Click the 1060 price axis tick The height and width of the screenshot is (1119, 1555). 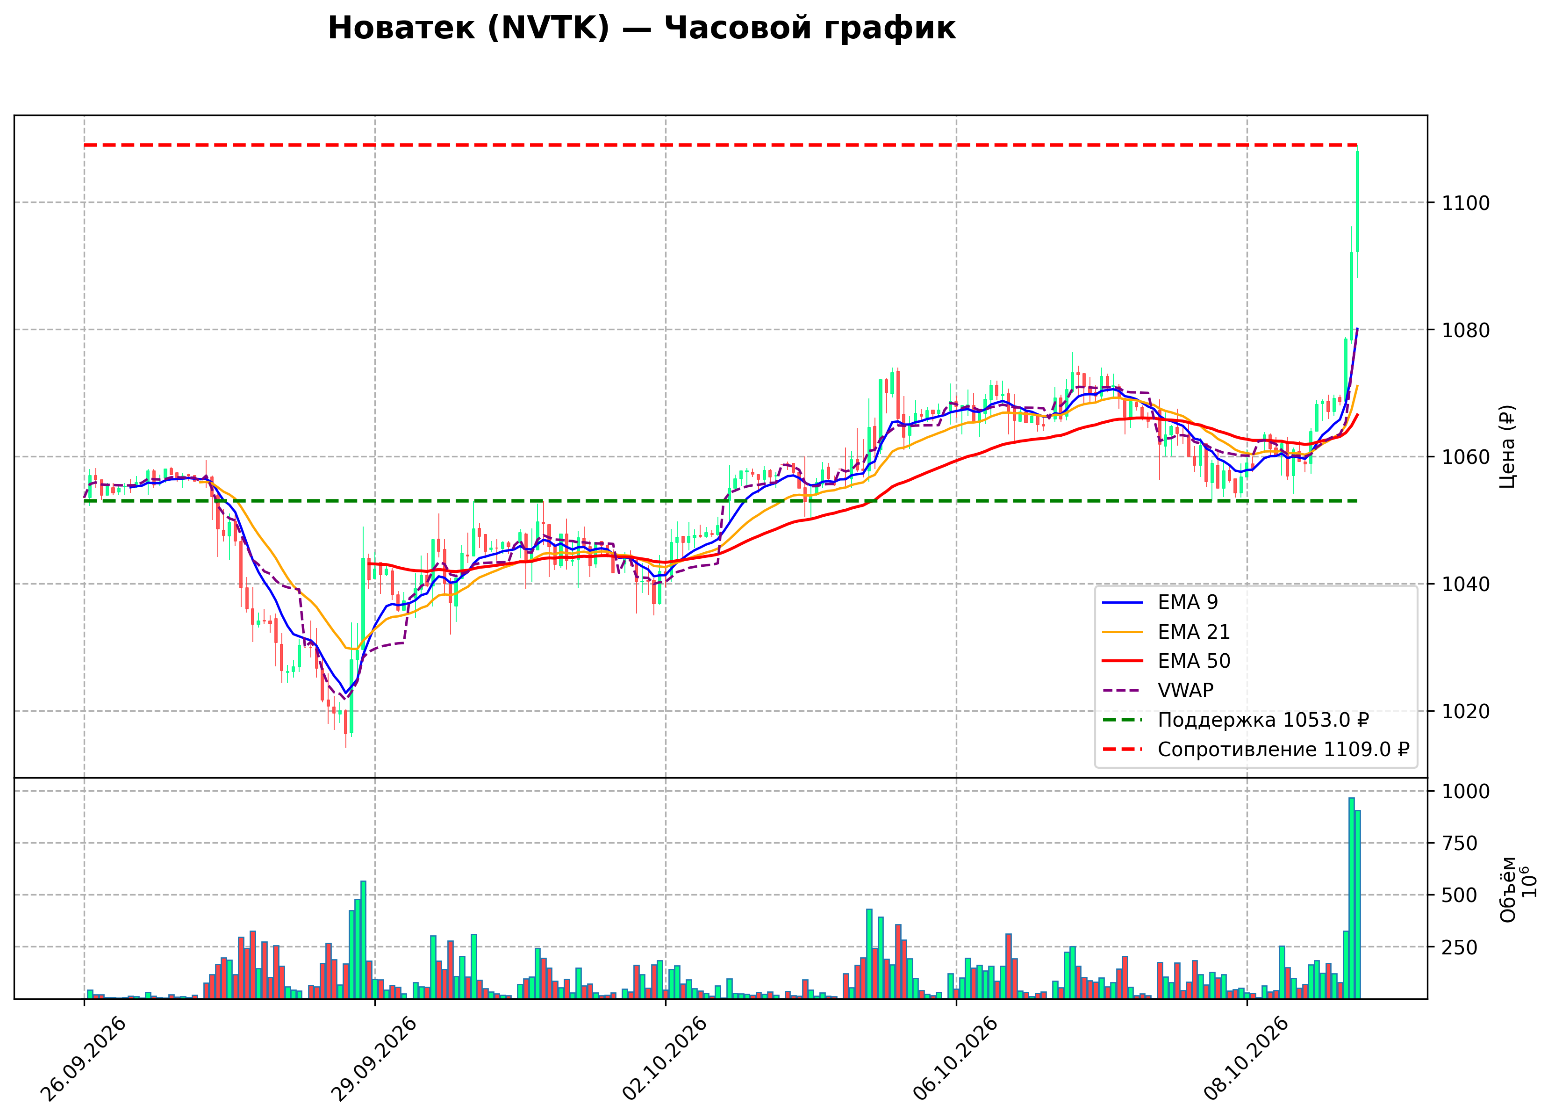pyautogui.click(x=1465, y=457)
